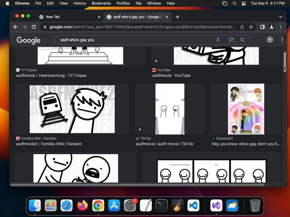Open the Profiles menu
The width and height of the screenshot is (290, 217).
pyautogui.click(x=123, y=3)
